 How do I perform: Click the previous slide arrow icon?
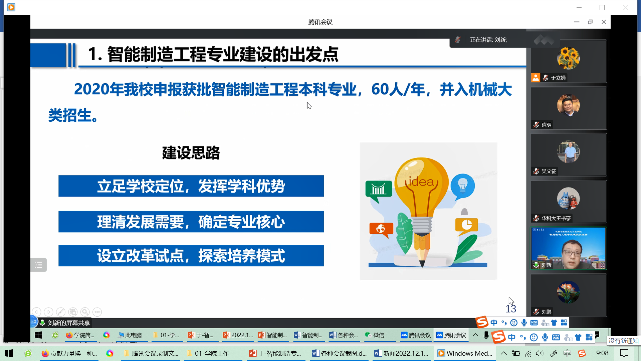(x=36, y=312)
